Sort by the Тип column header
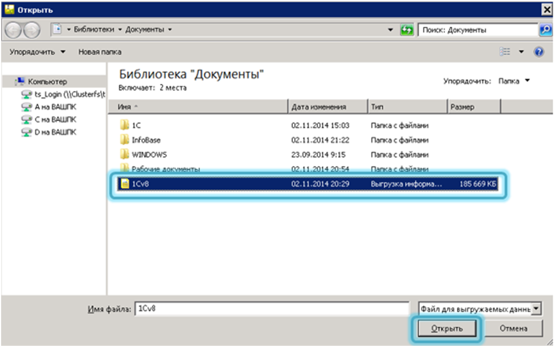Viewport: 555px width, 347px height. tap(407, 106)
